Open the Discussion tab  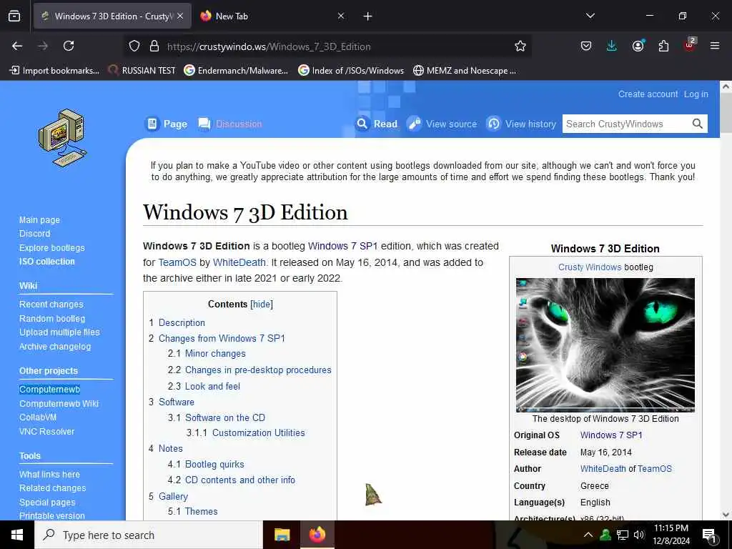pos(229,124)
